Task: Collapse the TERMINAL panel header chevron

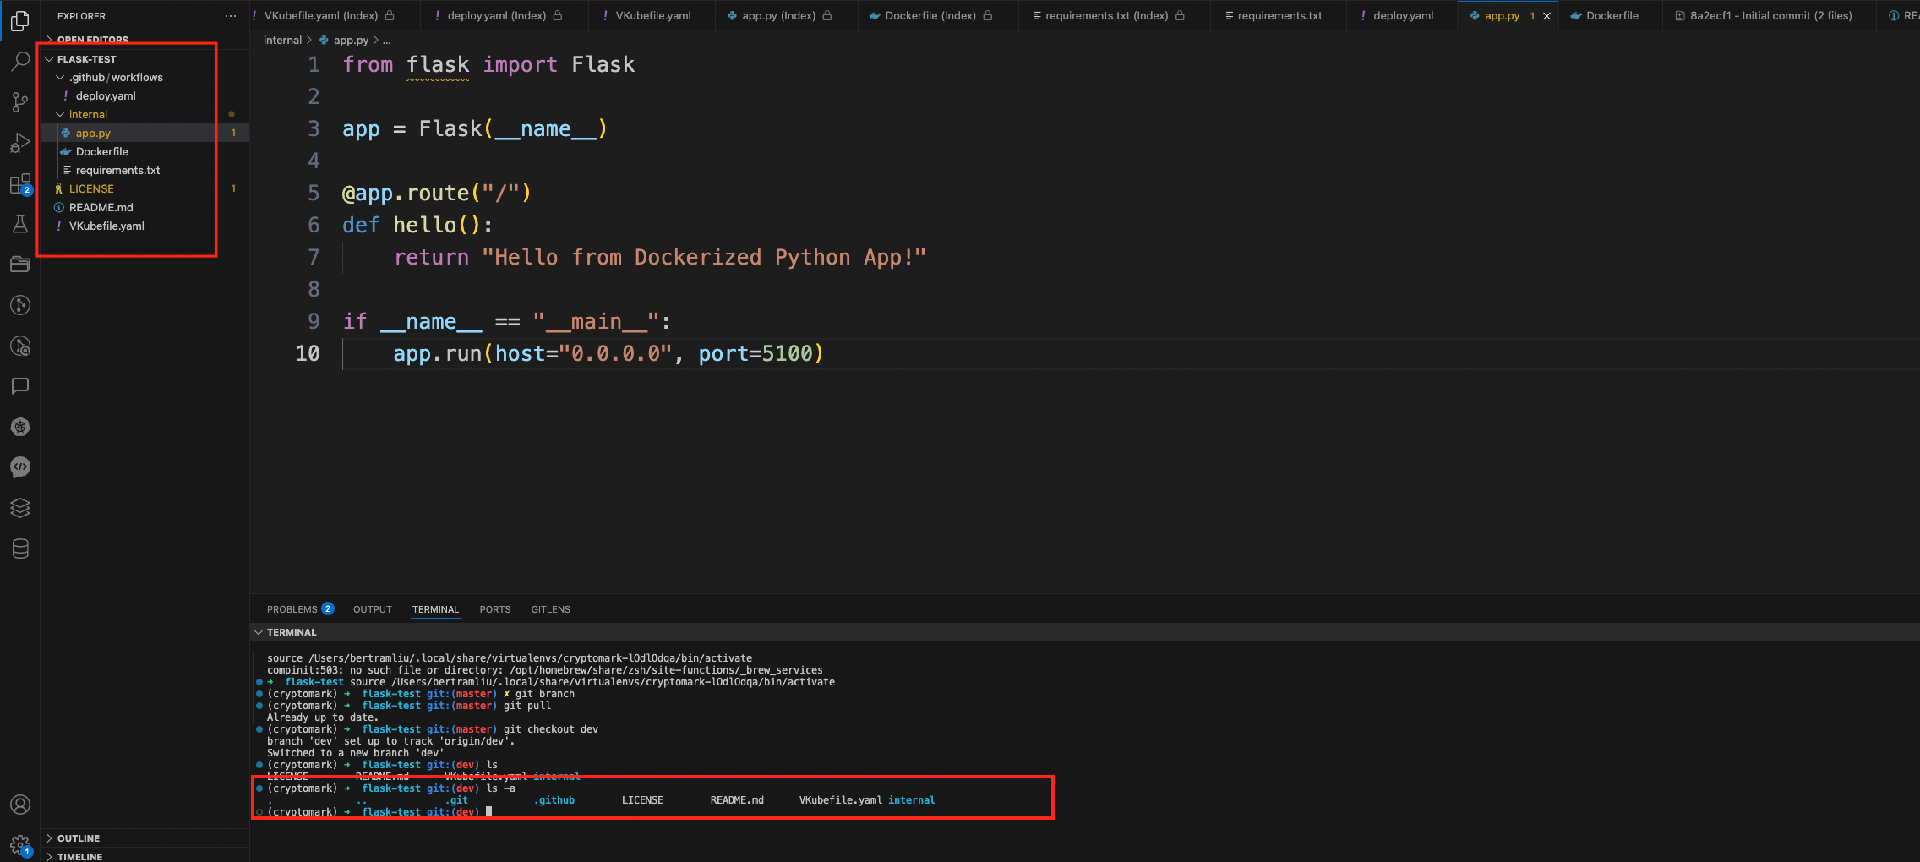Action: (259, 632)
